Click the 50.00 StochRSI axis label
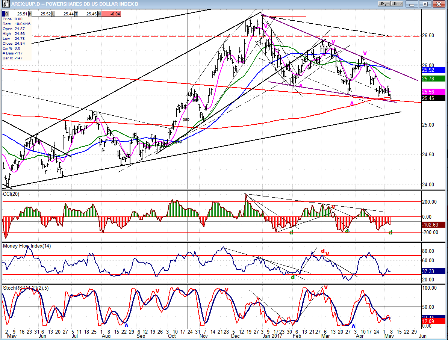 pos(428,307)
